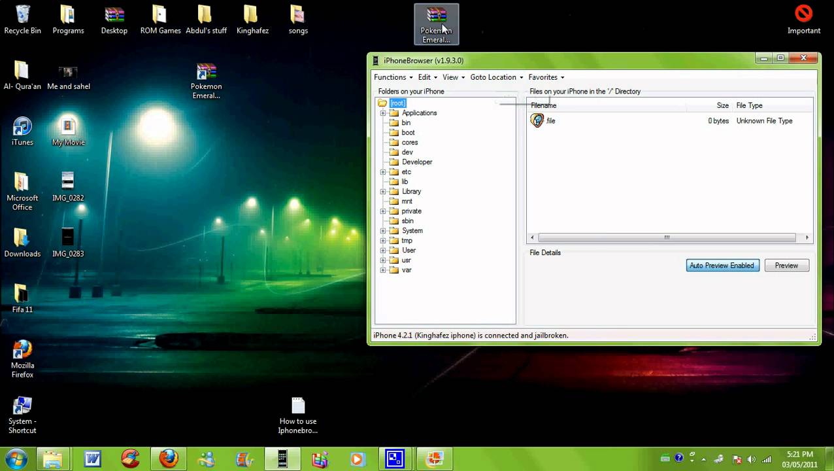Expand the Applications folder node
Image resolution: width=834 pixels, height=471 pixels.
point(383,113)
